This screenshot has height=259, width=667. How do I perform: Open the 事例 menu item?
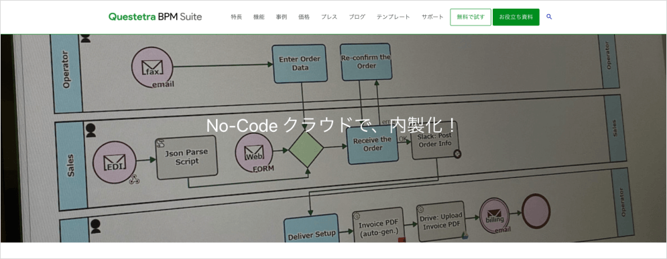point(281,17)
